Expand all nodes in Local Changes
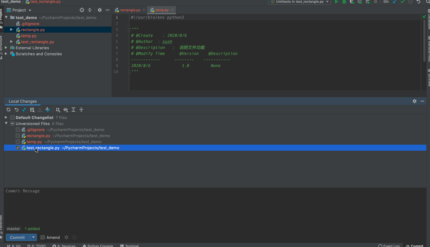Screen dimensions: 430x247 pyautogui.click(x=73, y=110)
